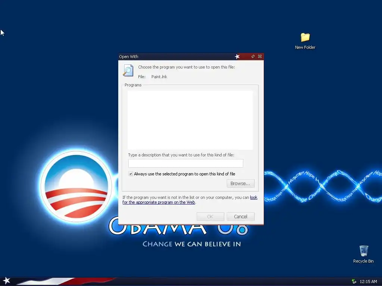
Task: Click the system tray network icon
Action: tap(354, 282)
